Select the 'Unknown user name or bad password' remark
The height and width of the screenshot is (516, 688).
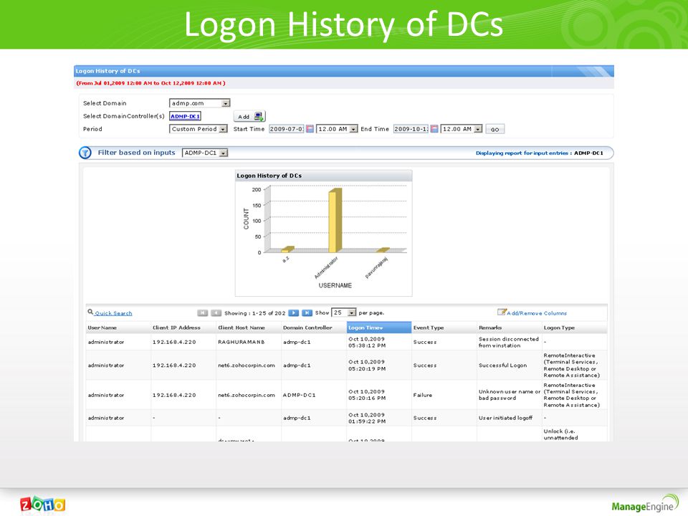coord(510,395)
